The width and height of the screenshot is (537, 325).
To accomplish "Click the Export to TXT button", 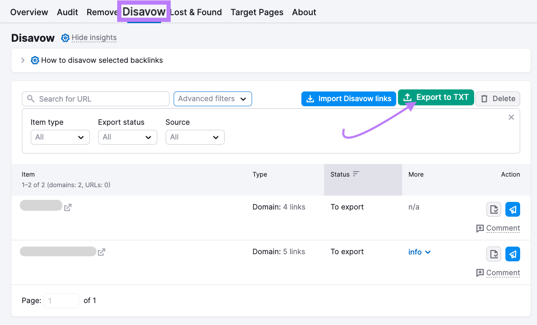I will pyautogui.click(x=436, y=97).
